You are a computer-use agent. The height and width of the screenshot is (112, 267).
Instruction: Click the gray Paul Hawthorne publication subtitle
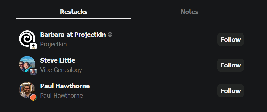tap(61, 96)
